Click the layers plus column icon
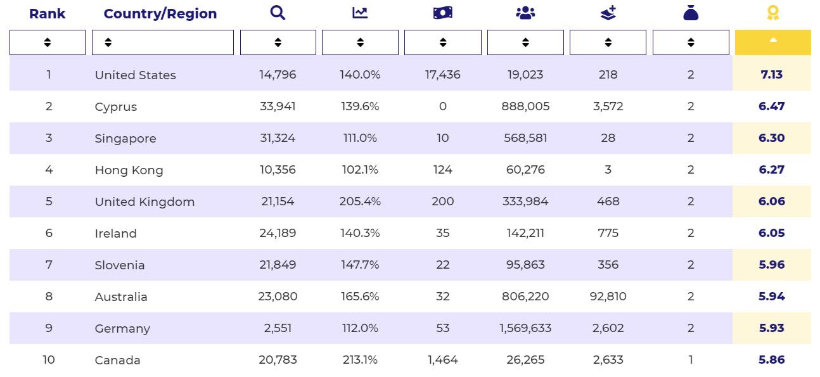 608,13
